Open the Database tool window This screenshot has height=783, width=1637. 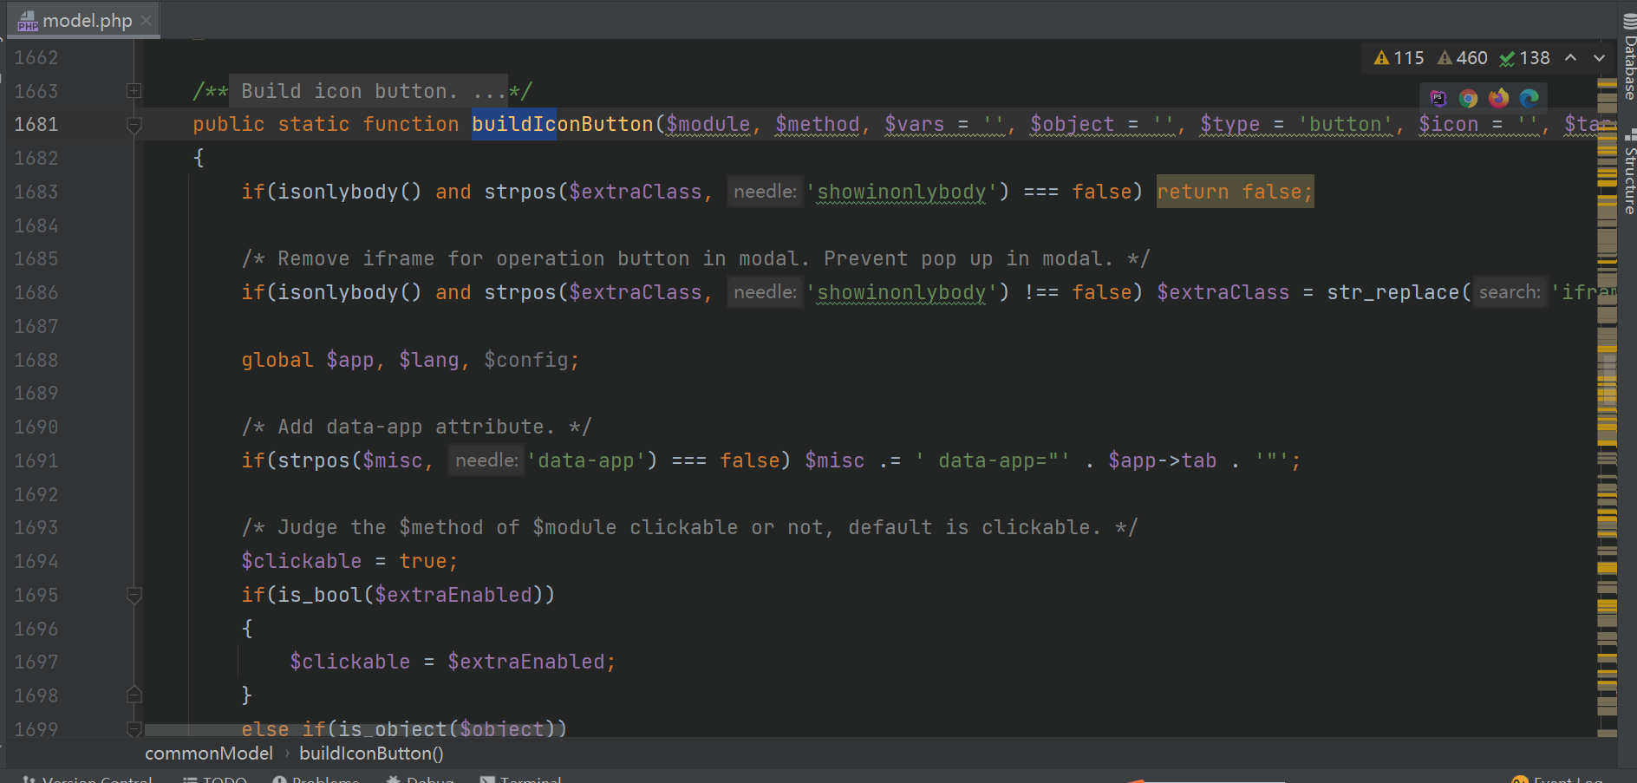tap(1629, 57)
